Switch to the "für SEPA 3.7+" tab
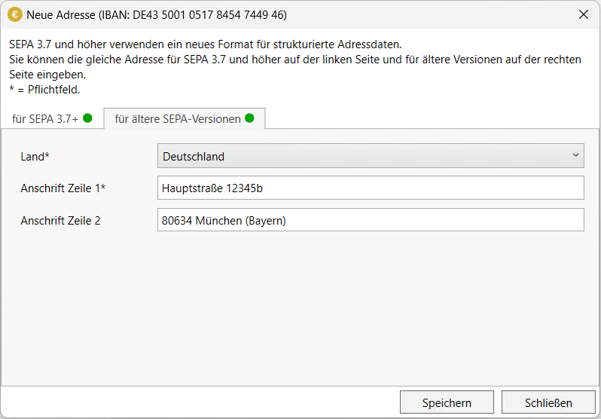The width and height of the screenshot is (601, 419). (x=52, y=119)
